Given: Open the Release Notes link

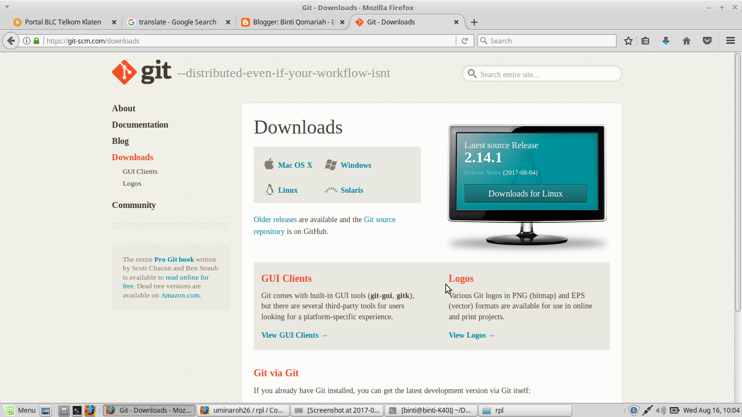Looking at the screenshot, I should click(482, 173).
